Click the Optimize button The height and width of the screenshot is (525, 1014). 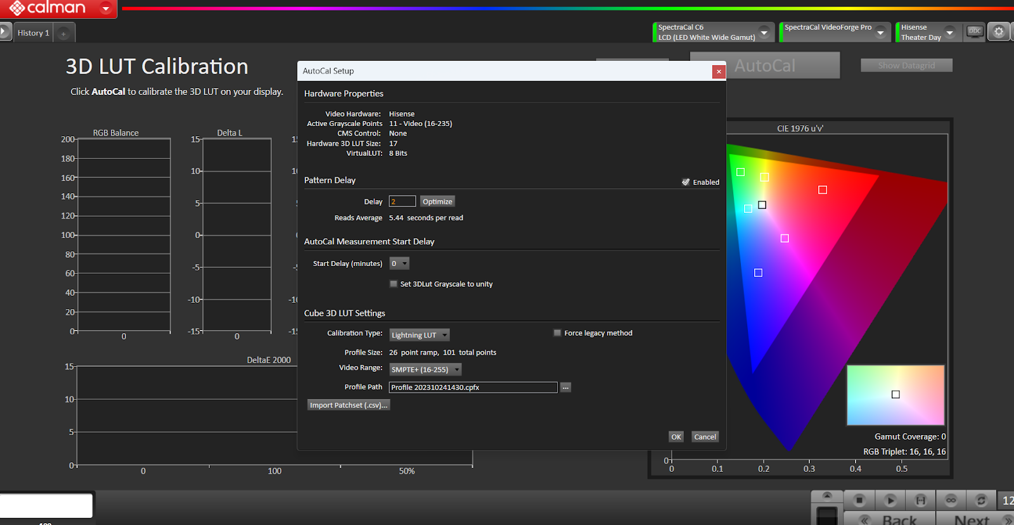(437, 201)
